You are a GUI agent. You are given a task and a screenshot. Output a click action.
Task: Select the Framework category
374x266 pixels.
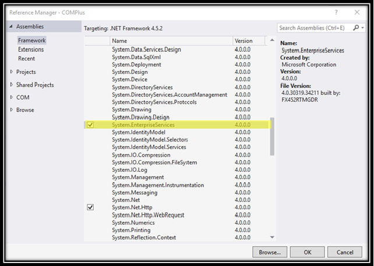(31, 40)
